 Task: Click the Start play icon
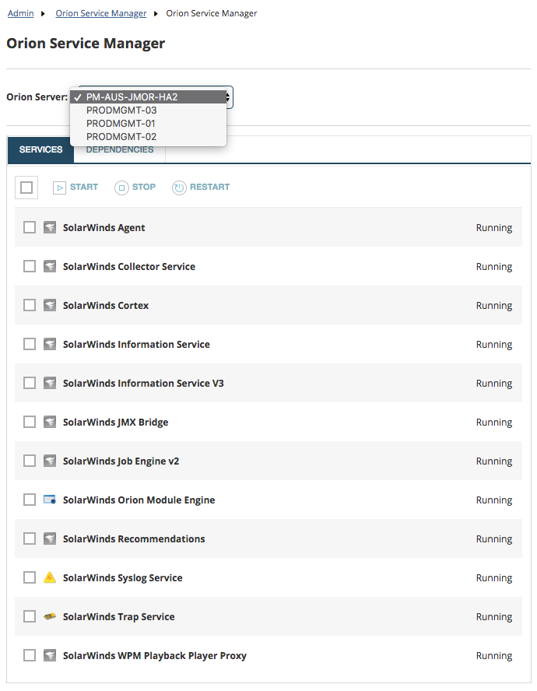[60, 188]
